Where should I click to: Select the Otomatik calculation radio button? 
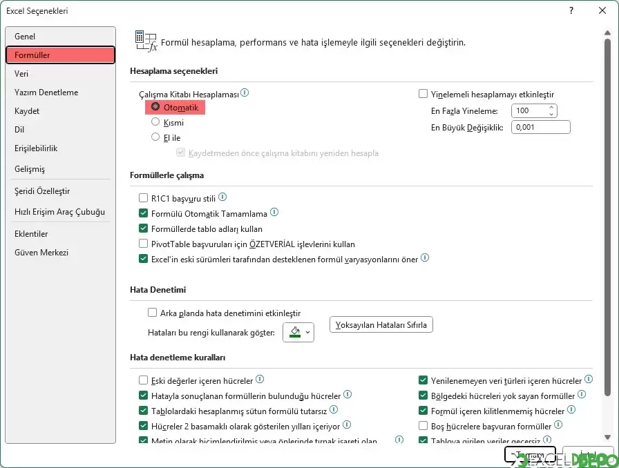coord(155,106)
